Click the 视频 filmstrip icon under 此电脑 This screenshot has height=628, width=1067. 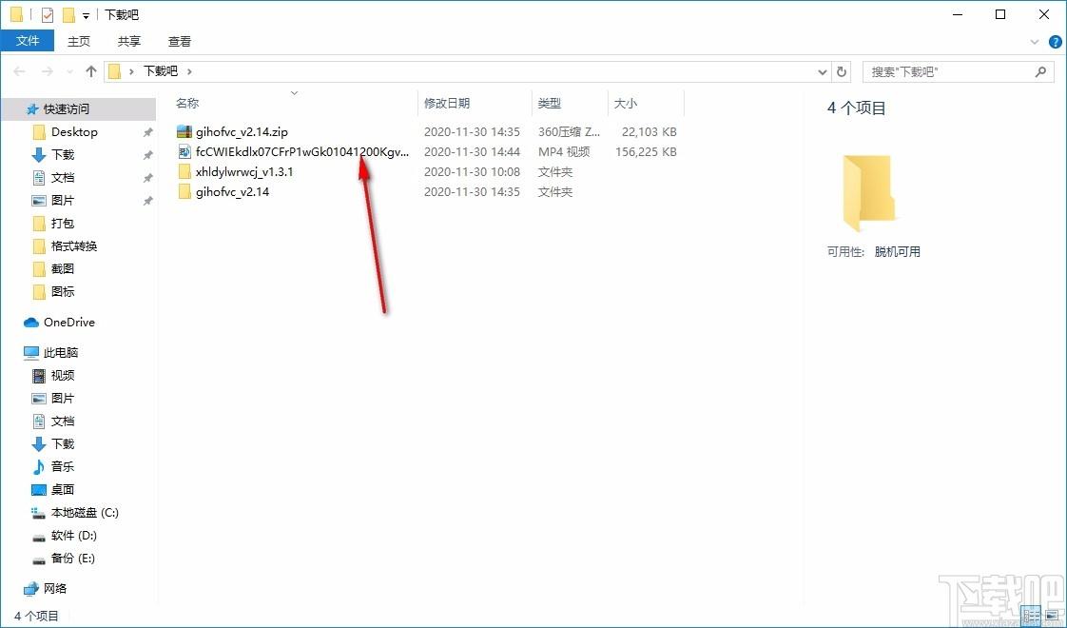click(x=39, y=375)
